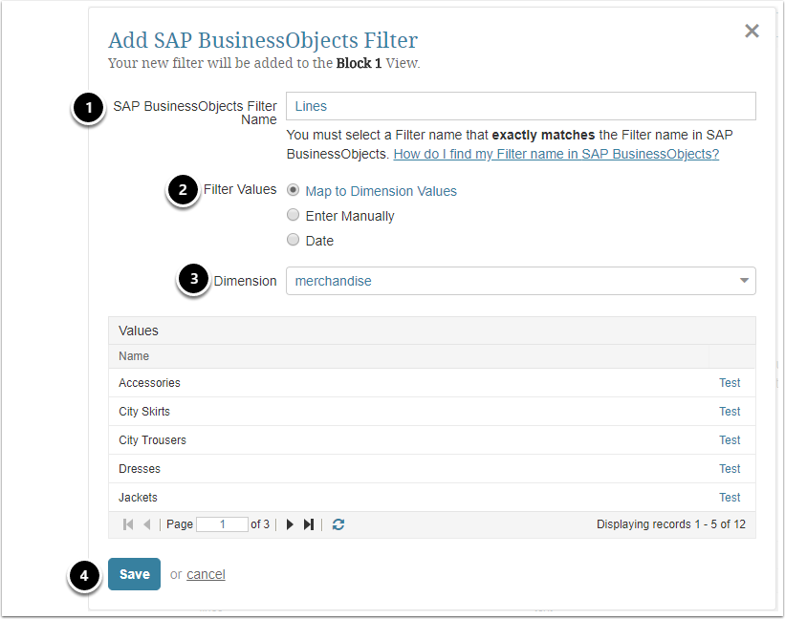Open the Filter name help link
This screenshot has width=785, height=619.
point(556,154)
